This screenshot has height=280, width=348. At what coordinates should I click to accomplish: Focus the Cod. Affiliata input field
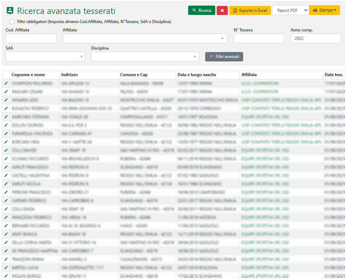[31, 38]
